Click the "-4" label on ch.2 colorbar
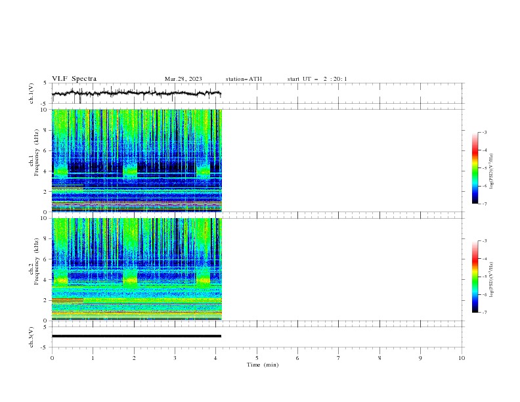The image size is (520, 402). [485, 259]
